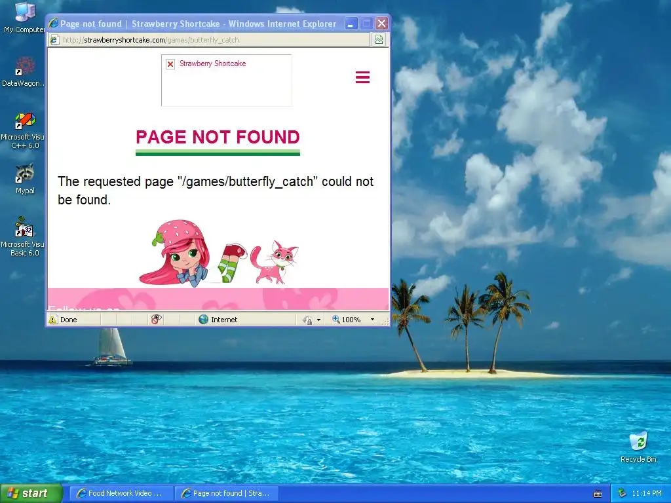Viewport: 671px width, 503px height.
Task: Minimize the Internet Explorer window
Action: [x=351, y=24]
